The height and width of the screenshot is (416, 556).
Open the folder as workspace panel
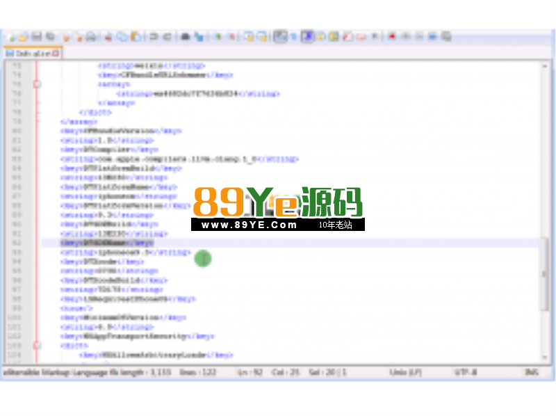pos(361,37)
